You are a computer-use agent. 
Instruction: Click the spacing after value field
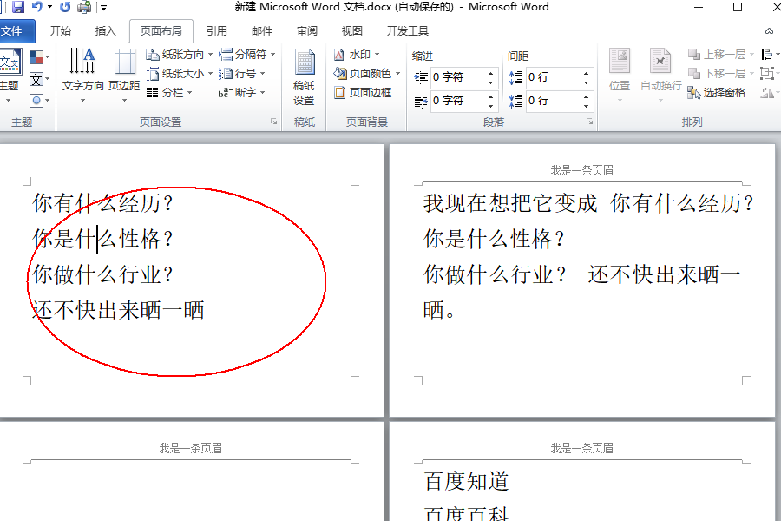tap(553, 101)
